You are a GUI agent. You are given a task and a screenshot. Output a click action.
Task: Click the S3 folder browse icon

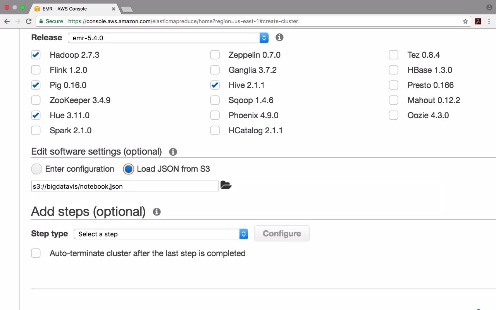226,186
